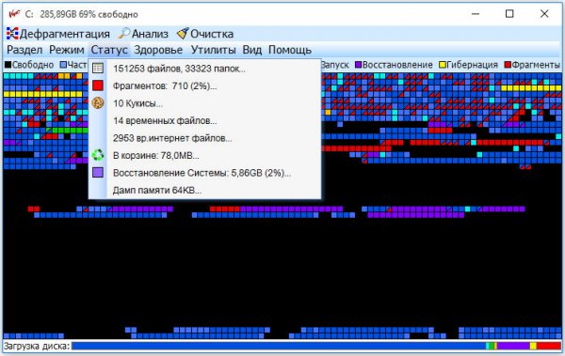
Task: Click the purple Восстановление Системы icon
Action: 98,173
